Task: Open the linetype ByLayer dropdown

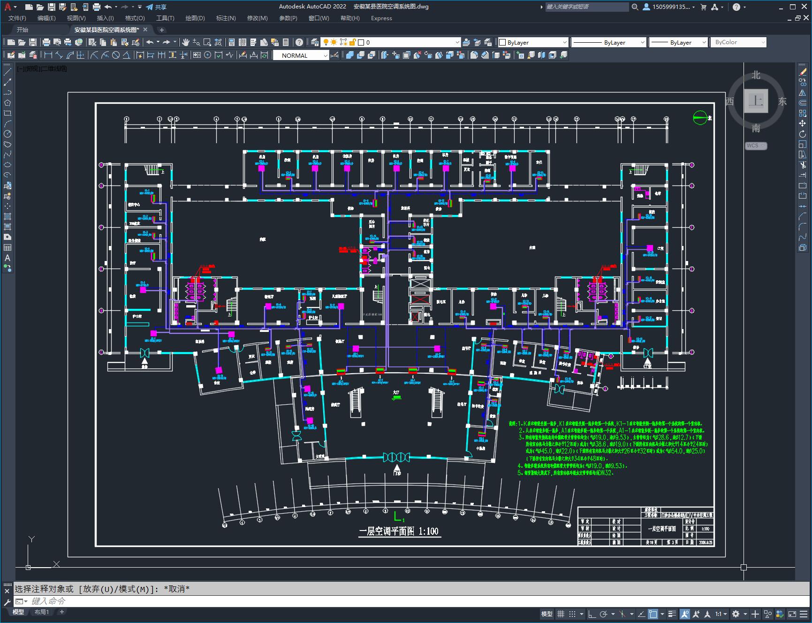Action: coord(608,42)
